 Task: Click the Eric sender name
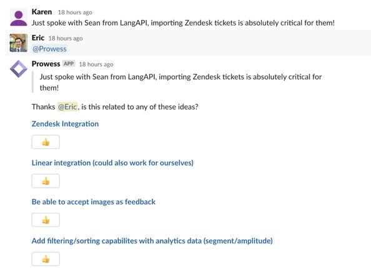(38, 38)
